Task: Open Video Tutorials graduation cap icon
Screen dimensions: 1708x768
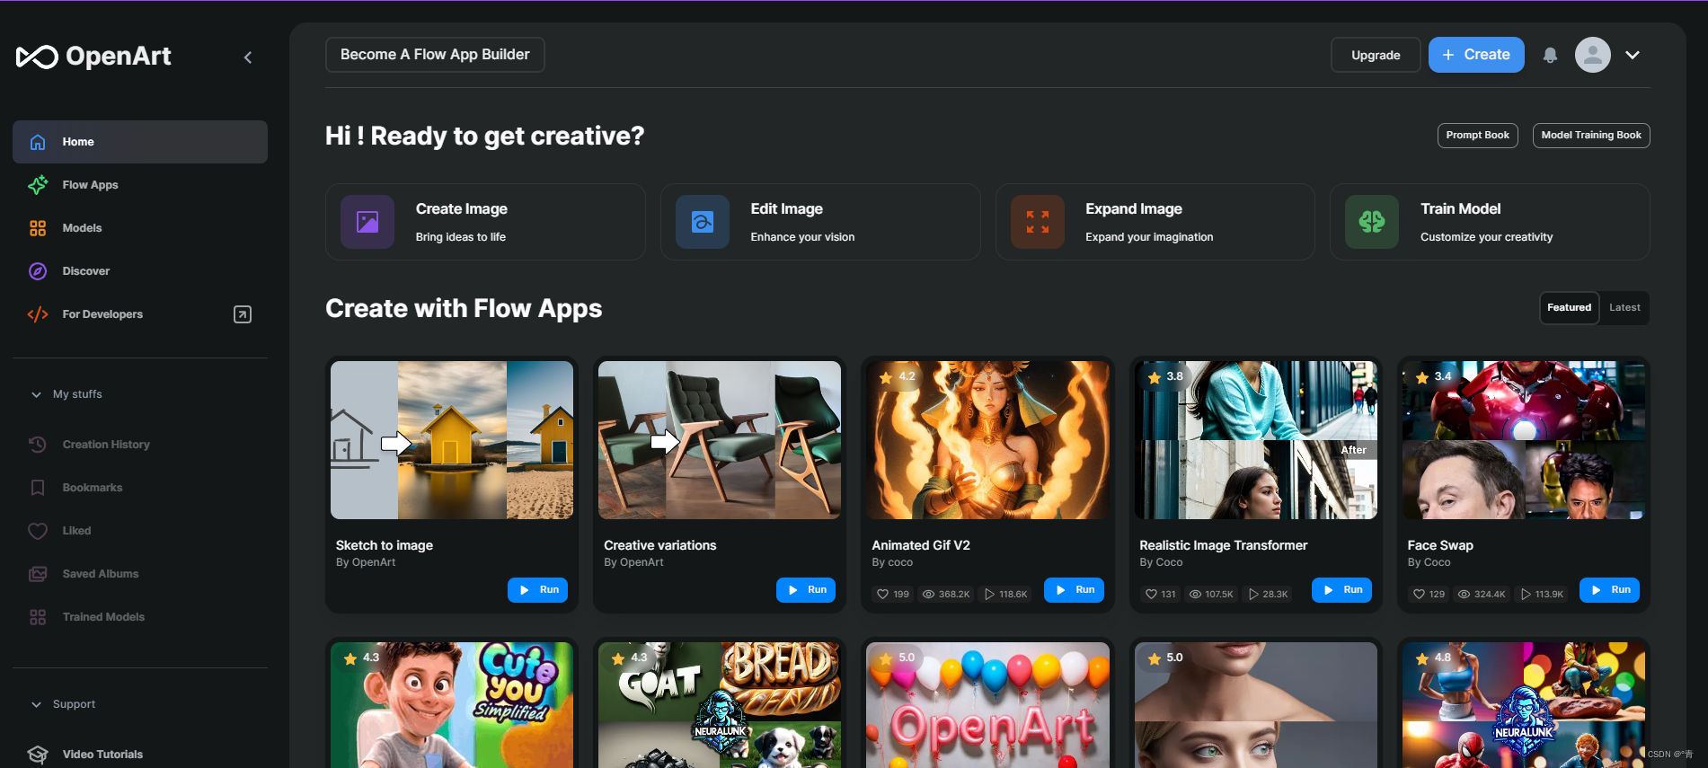Action: tap(38, 755)
